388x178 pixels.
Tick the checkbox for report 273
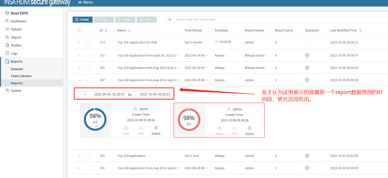(x=89, y=43)
